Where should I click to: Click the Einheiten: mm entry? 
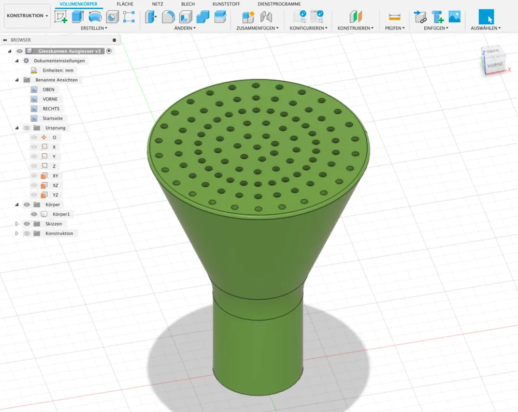(x=58, y=70)
